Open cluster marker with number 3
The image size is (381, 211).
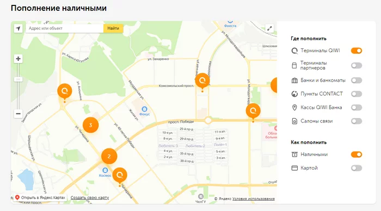click(x=91, y=125)
